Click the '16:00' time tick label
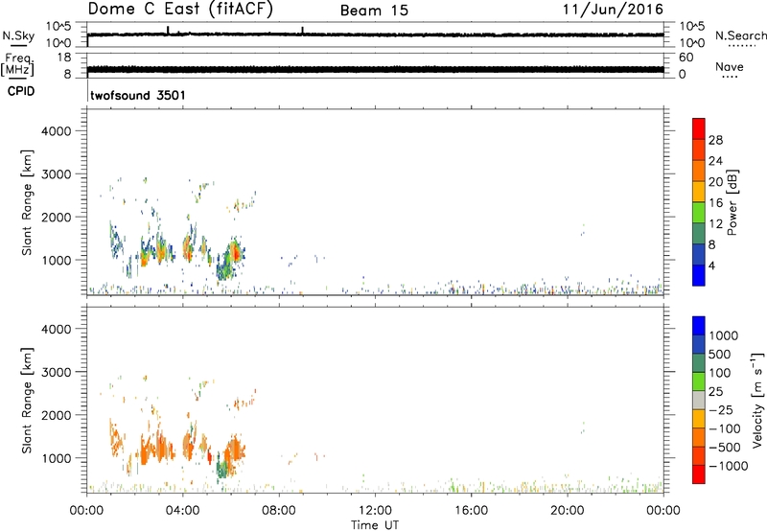 471,511
